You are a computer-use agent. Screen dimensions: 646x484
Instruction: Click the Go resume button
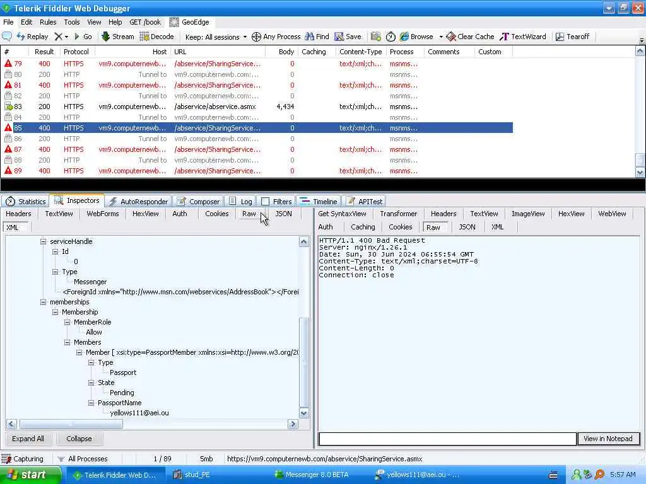[x=83, y=37]
